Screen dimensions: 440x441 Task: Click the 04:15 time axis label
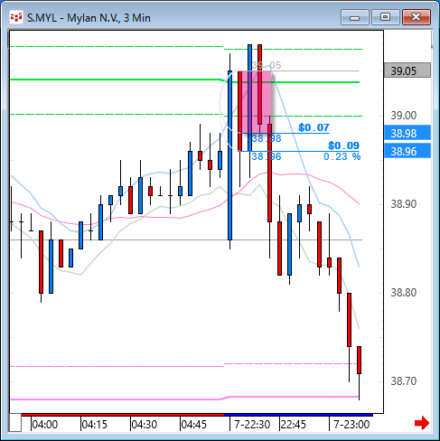[x=95, y=425]
